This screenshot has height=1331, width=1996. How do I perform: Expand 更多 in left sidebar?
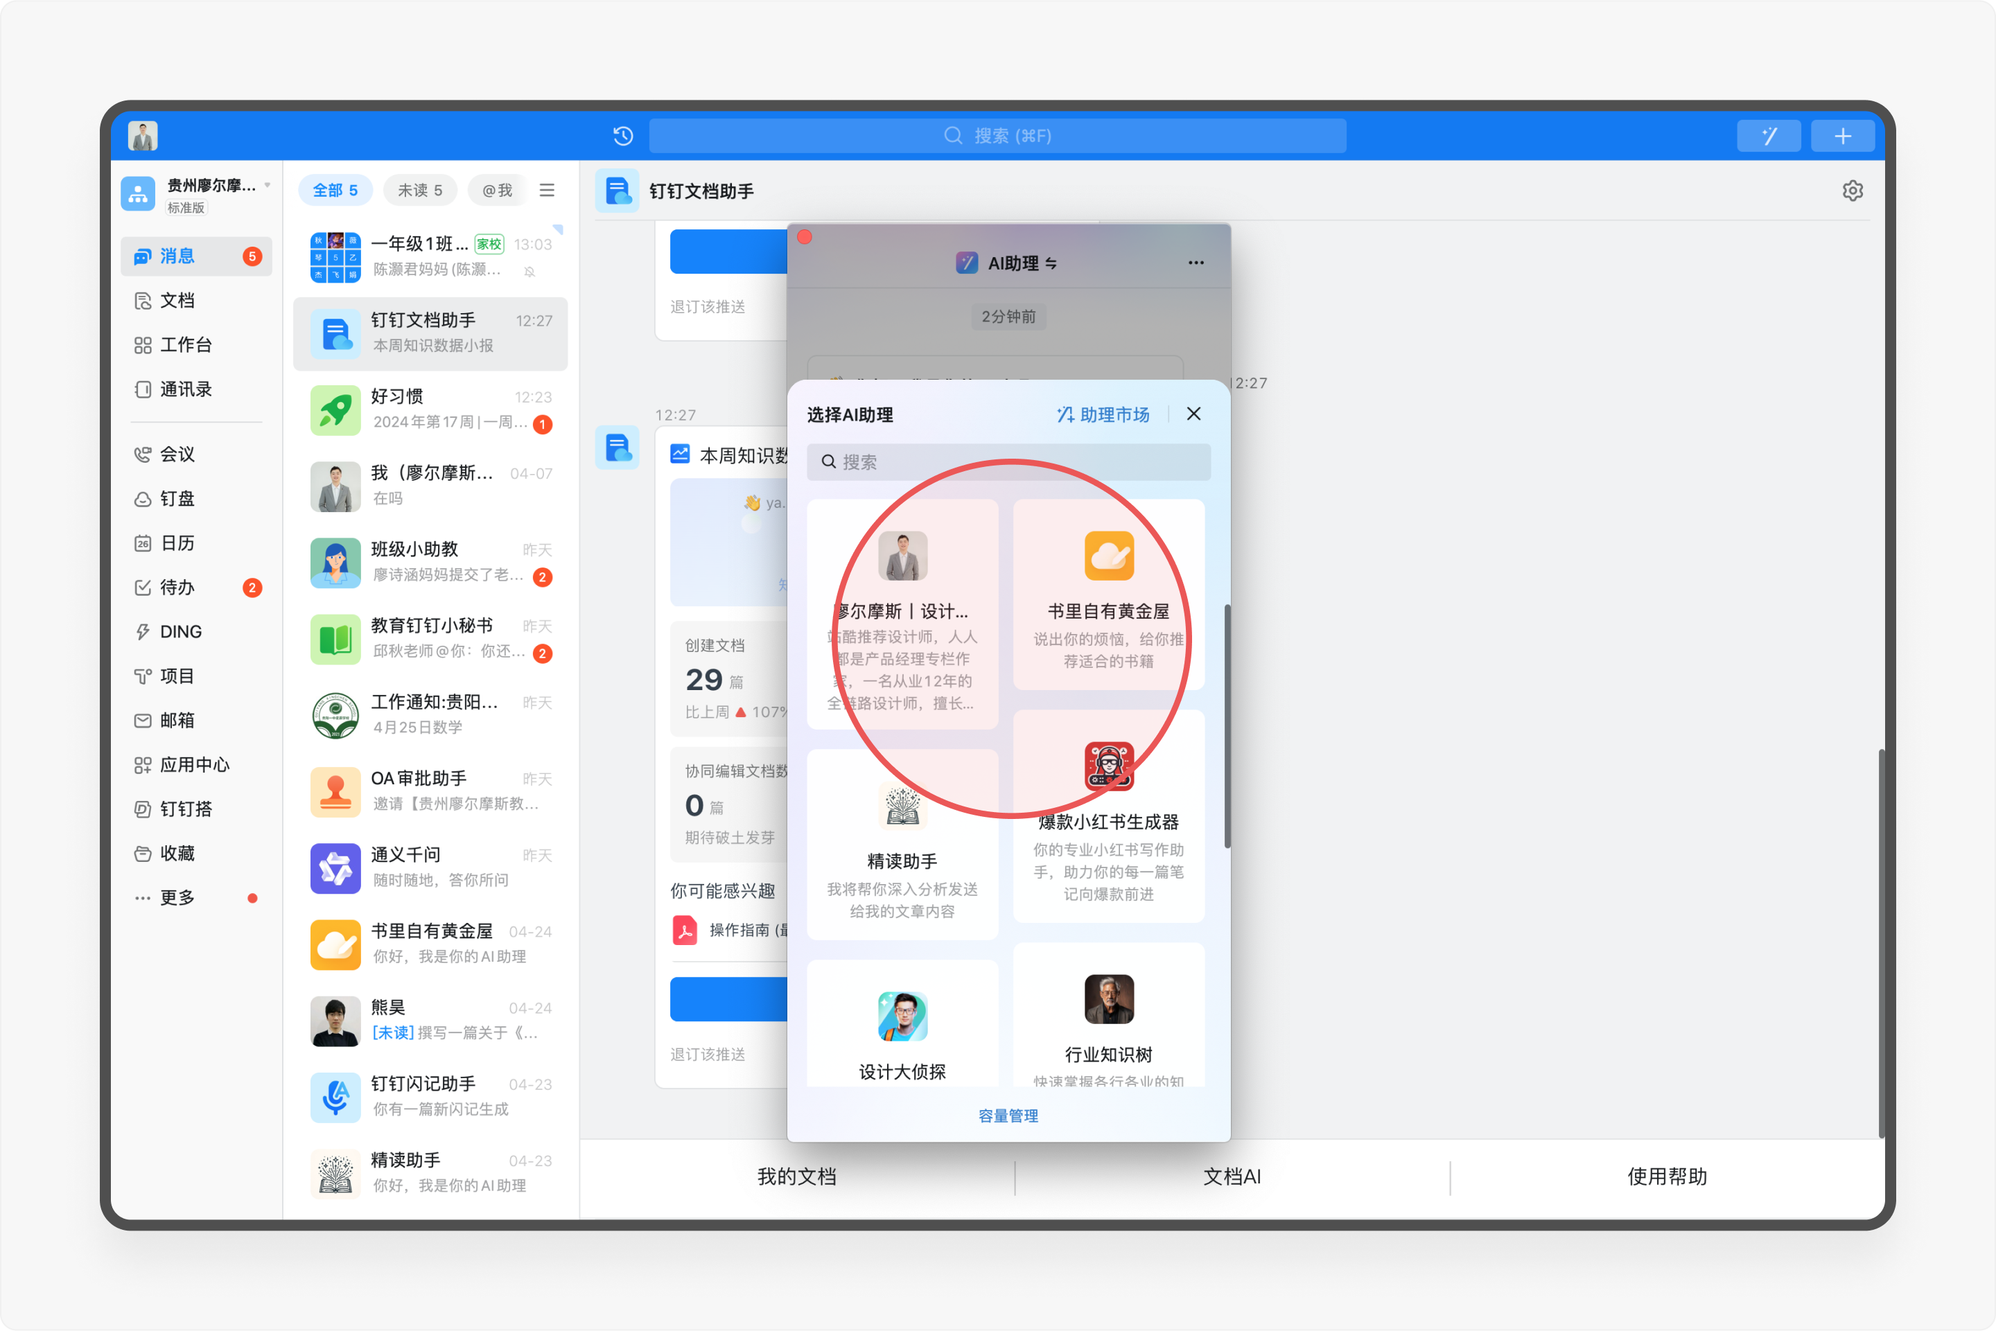pyautogui.click(x=196, y=897)
